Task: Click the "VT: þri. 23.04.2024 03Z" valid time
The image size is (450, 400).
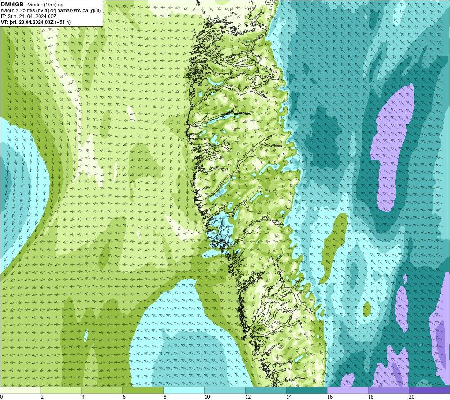Action: point(27,22)
